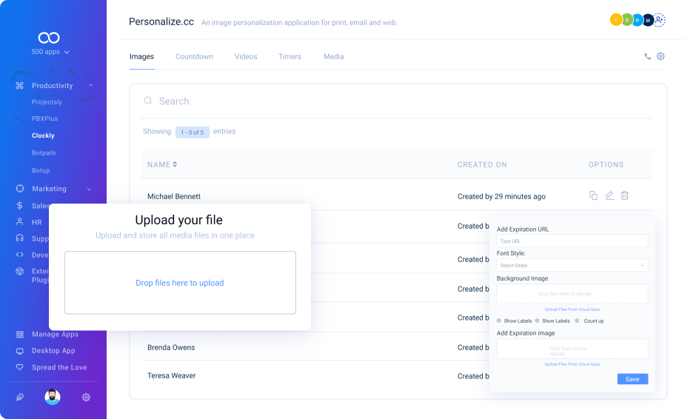696x419 pixels.
Task: Click the phone icon beside the tabs
Action: point(648,56)
